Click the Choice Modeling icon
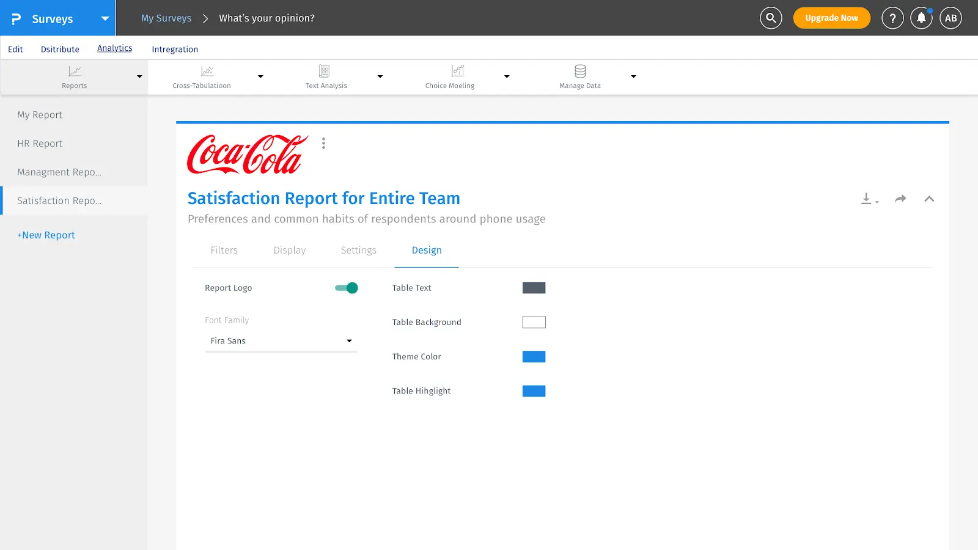978x550 pixels. [458, 71]
